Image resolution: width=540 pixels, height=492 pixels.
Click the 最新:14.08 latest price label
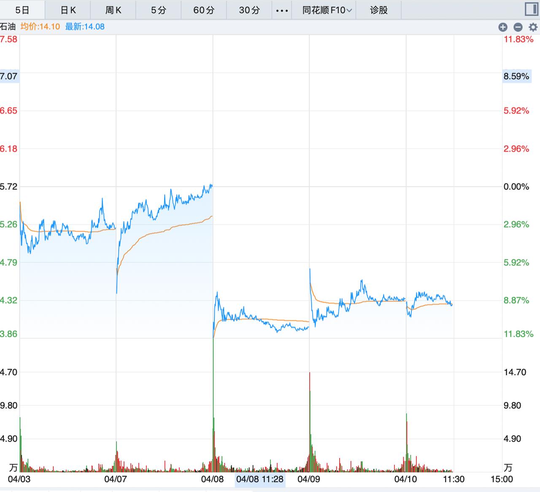click(85, 27)
